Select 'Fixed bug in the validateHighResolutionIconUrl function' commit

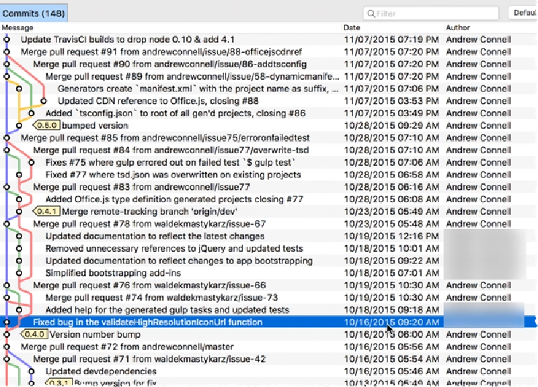tap(147, 322)
